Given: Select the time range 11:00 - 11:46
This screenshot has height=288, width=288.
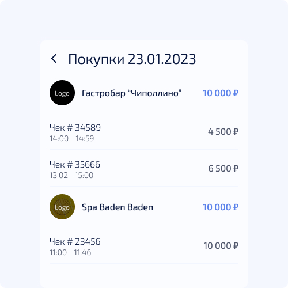Looking at the screenshot, I should click(x=70, y=252).
